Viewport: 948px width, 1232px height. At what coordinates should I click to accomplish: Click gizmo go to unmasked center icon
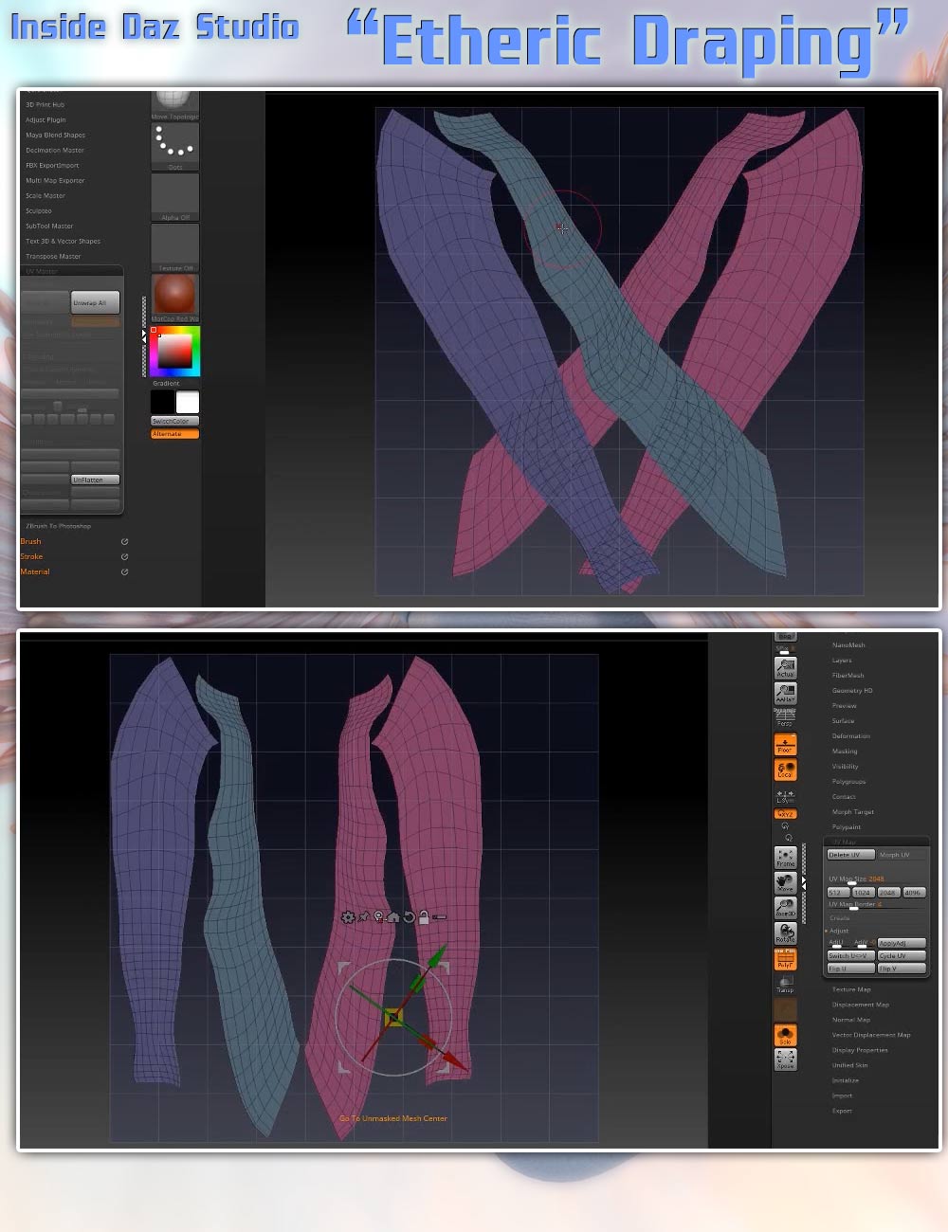tap(378, 917)
